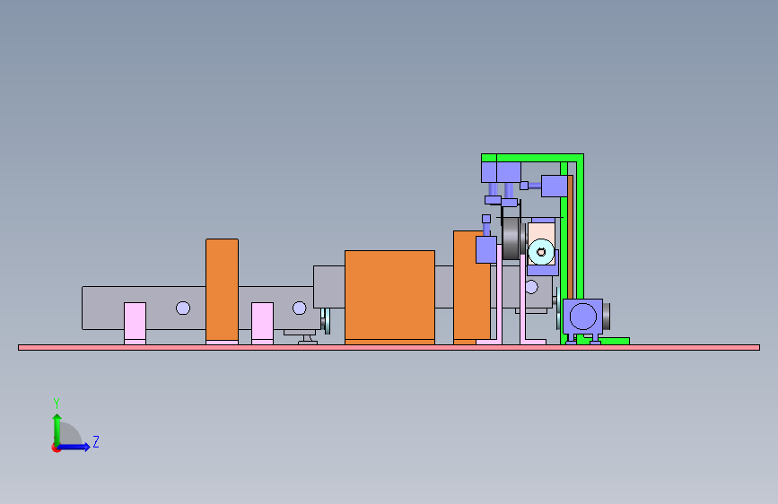778x504 pixels.
Task: Click the blue Z axis arrow of the triad
Action: pos(74,447)
